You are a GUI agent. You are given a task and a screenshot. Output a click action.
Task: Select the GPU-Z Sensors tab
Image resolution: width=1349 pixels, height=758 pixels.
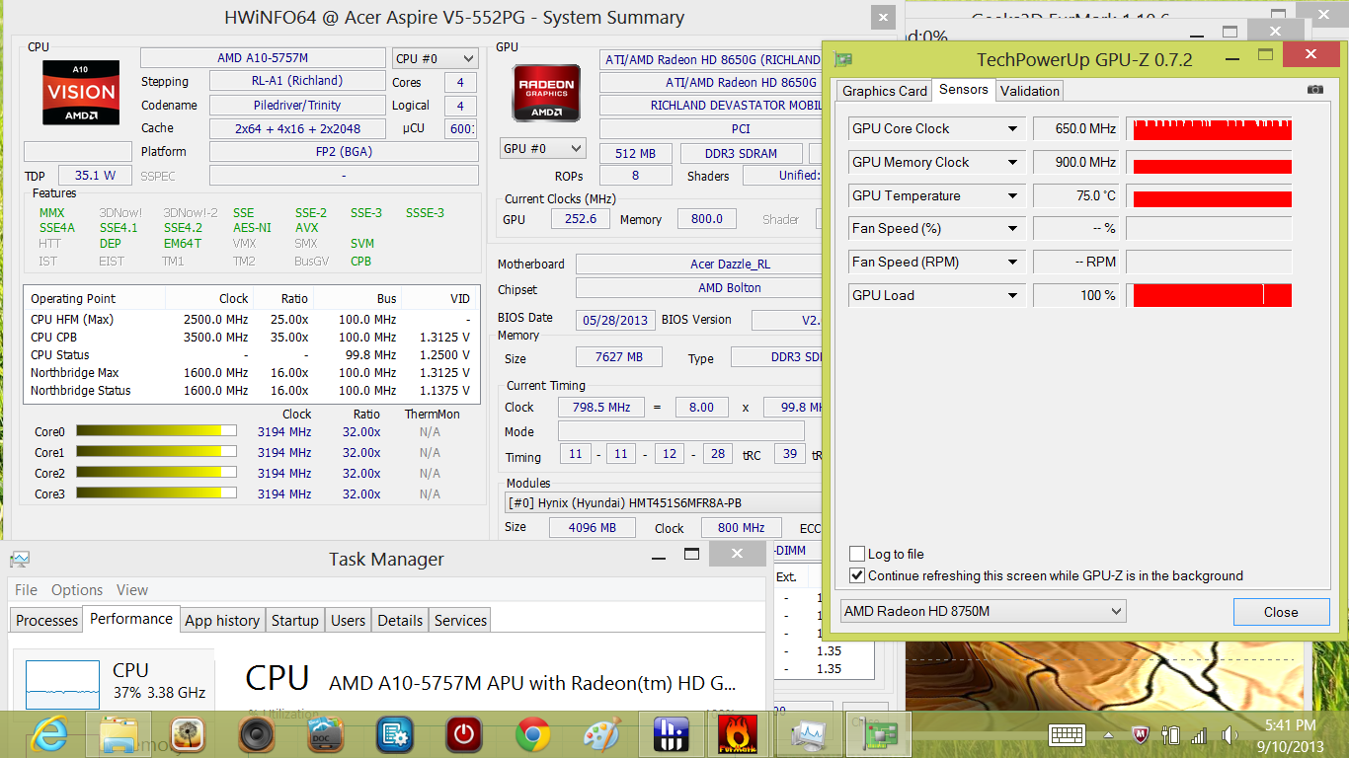(x=964, y=89)
